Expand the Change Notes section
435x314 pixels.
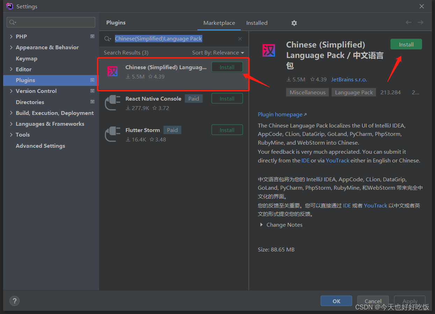coord(261,225)
